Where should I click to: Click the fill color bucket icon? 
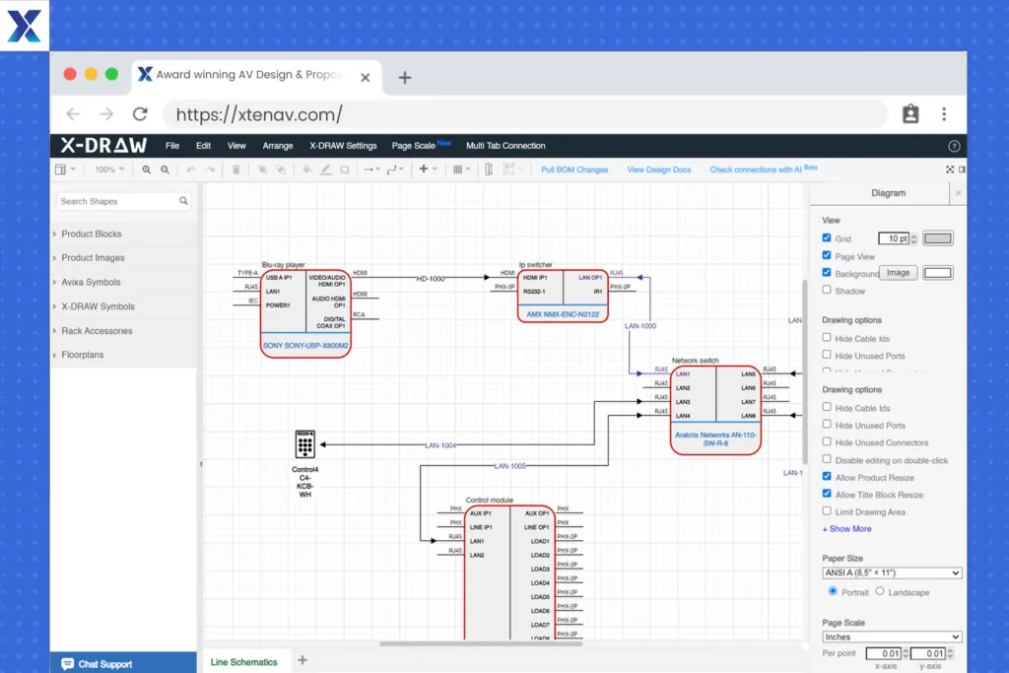point(306,169)
